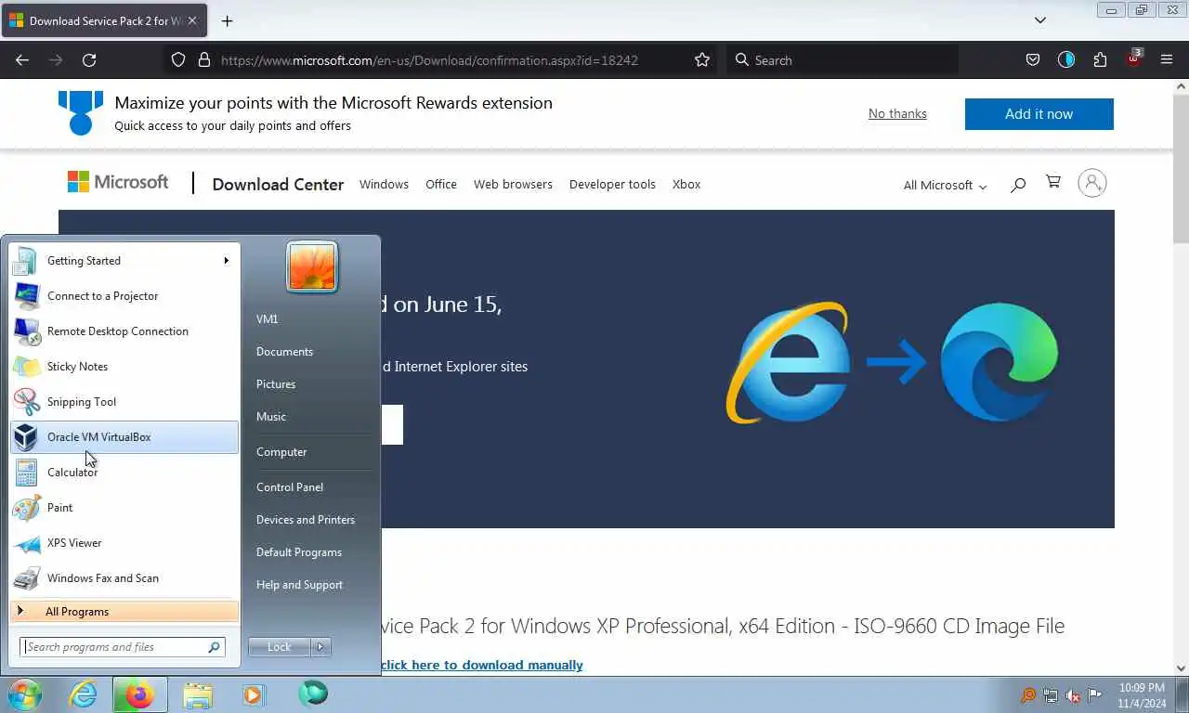The image size is (1189, 713).
Task: Open Connect to a Projector
Action: pos(124,296)
